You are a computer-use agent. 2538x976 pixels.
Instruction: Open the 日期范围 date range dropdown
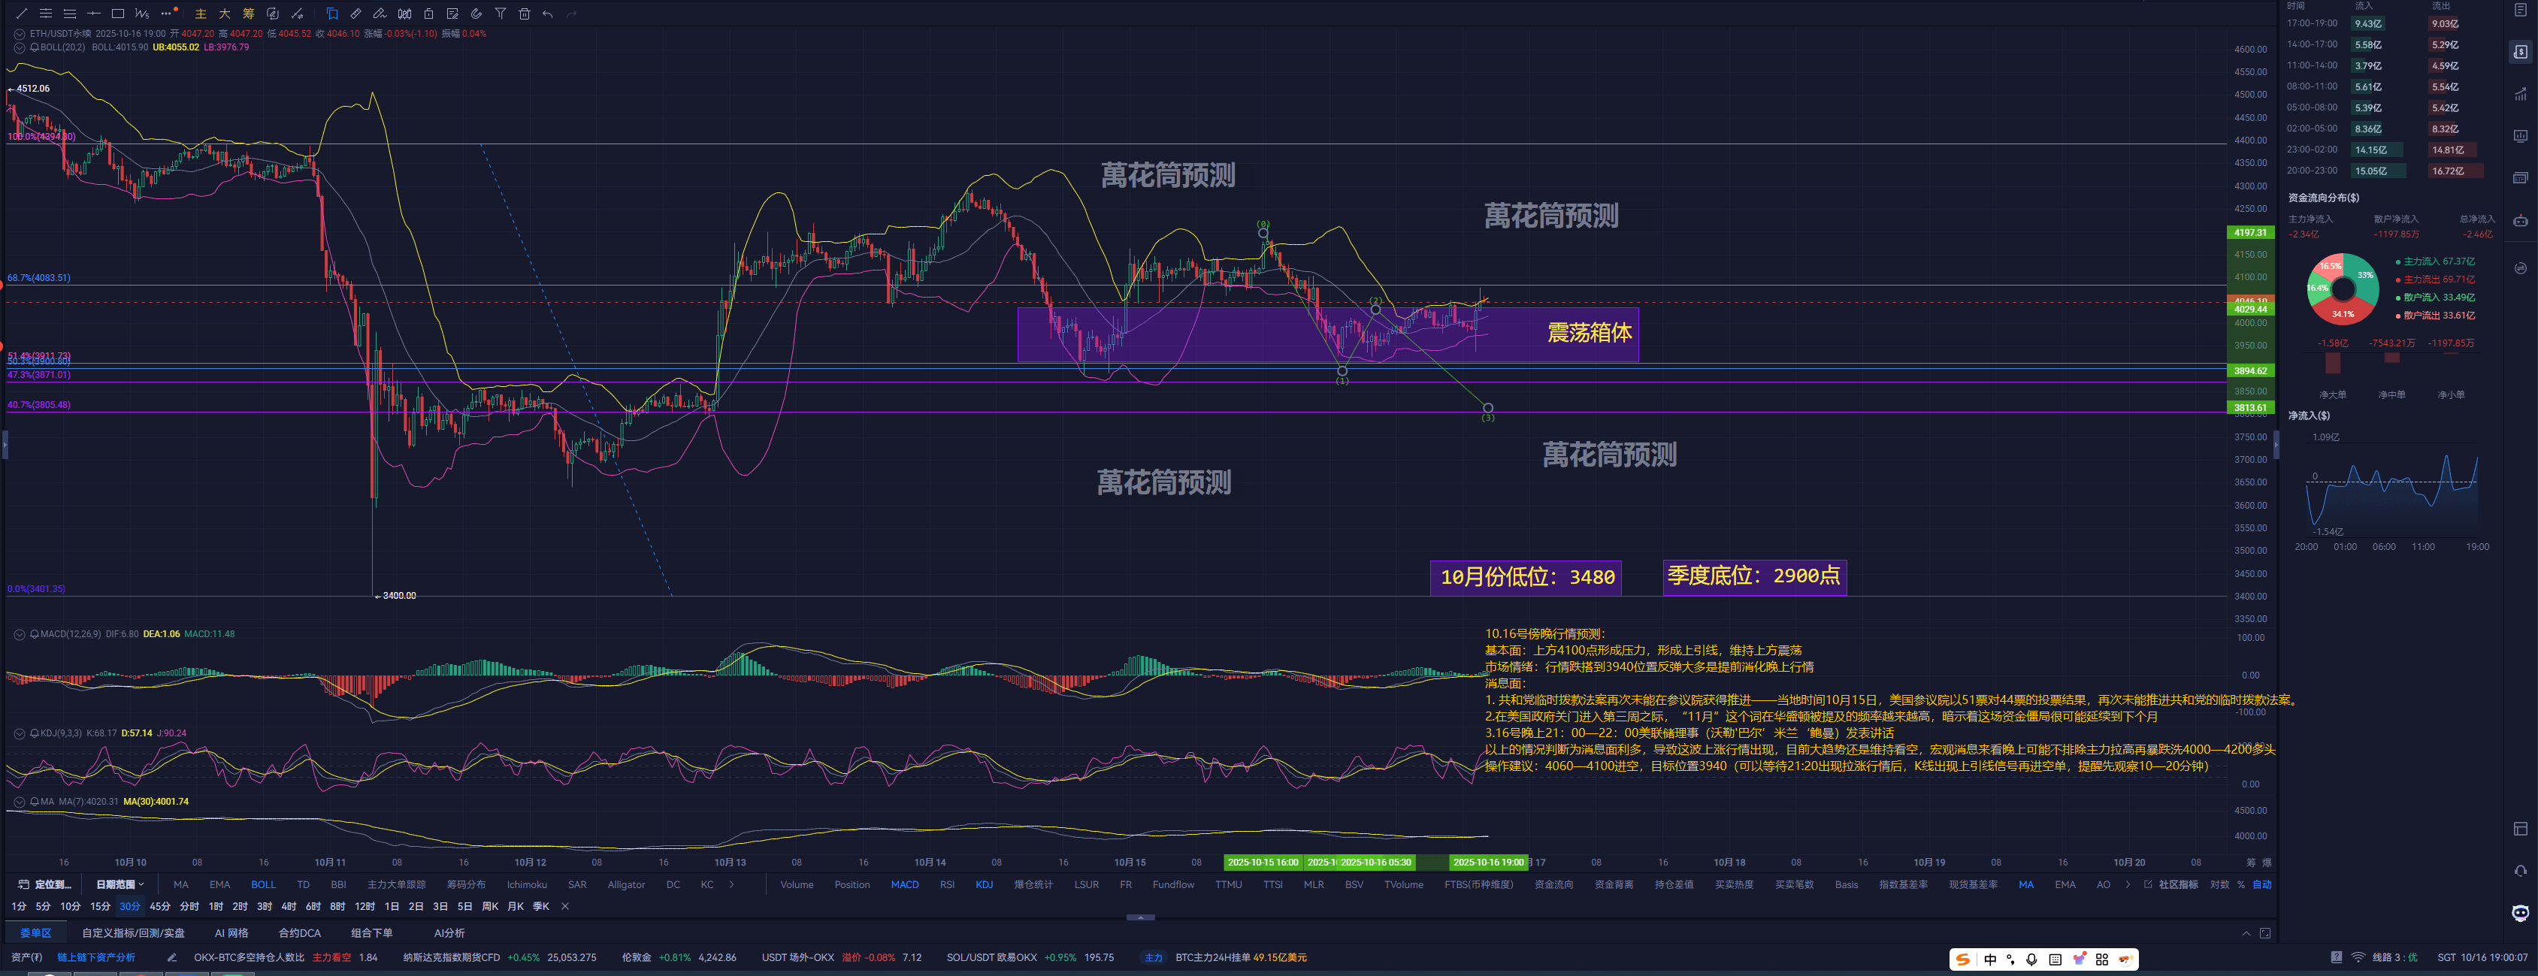pos(120,884)
